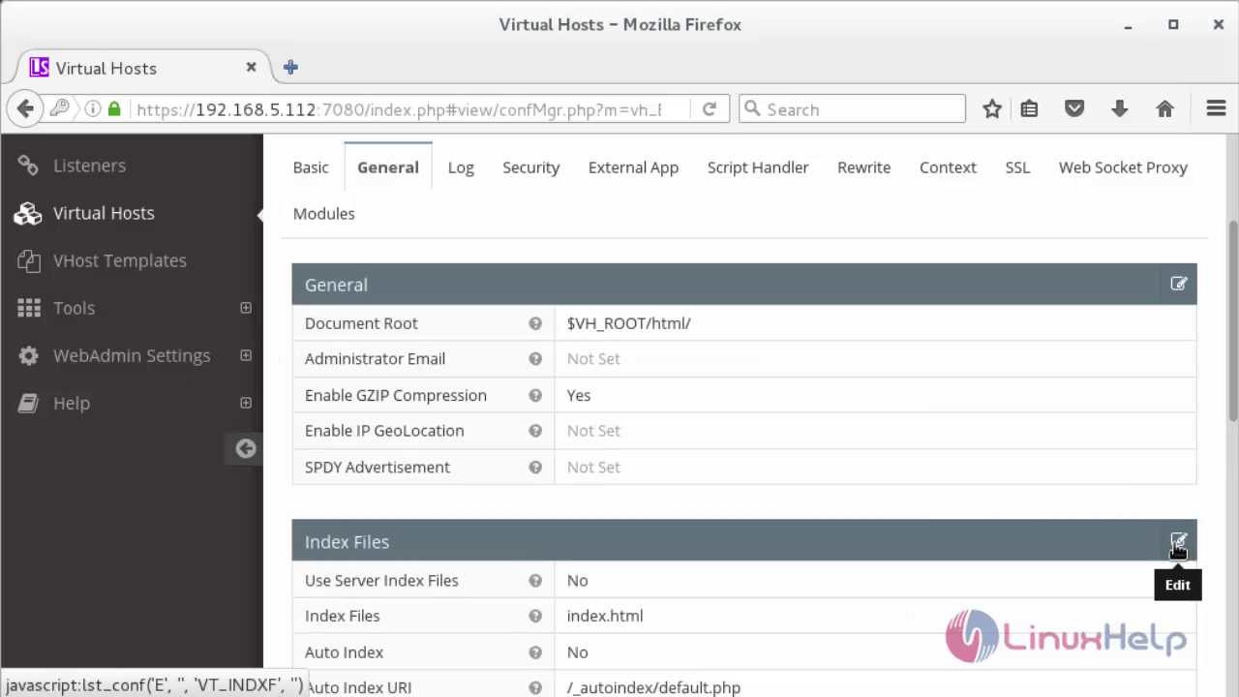Edit the General section
Screen dimensions: 1239x697
[1178, 284]
